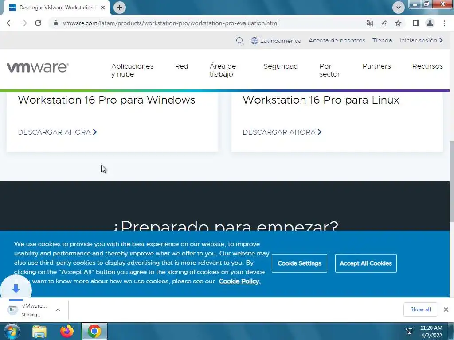The image size is (454, 340).
Task: Click the URL address bar
Action: [171, 23]
